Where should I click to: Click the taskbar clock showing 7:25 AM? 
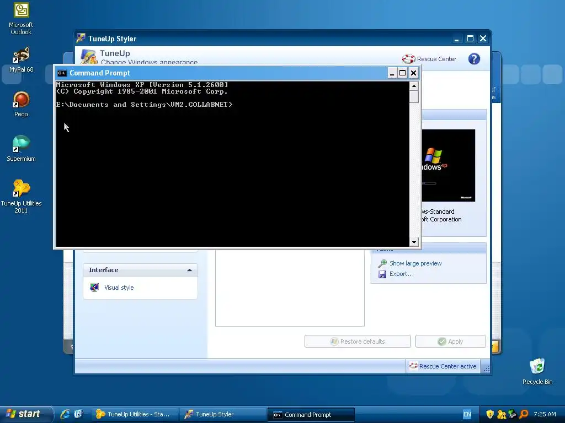tap(545, 414)
